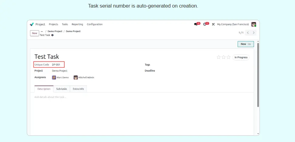
Task: Open the Configuration menu
Action: [95, 24]
